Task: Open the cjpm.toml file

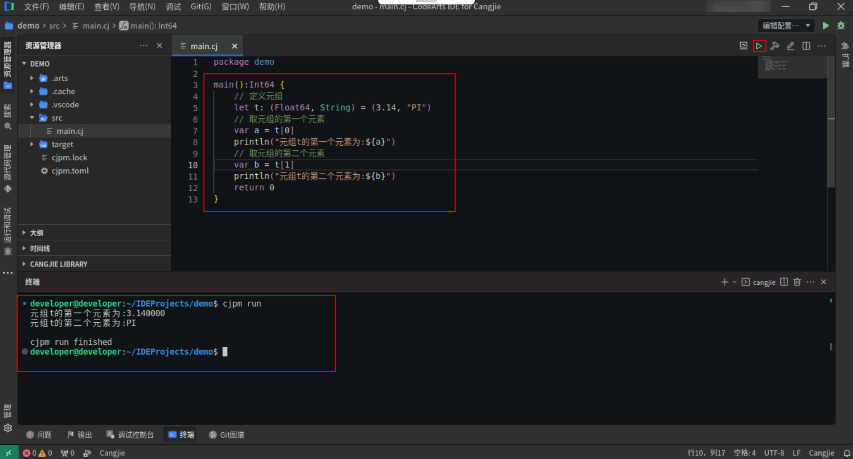Action: (x=94, y=171)
